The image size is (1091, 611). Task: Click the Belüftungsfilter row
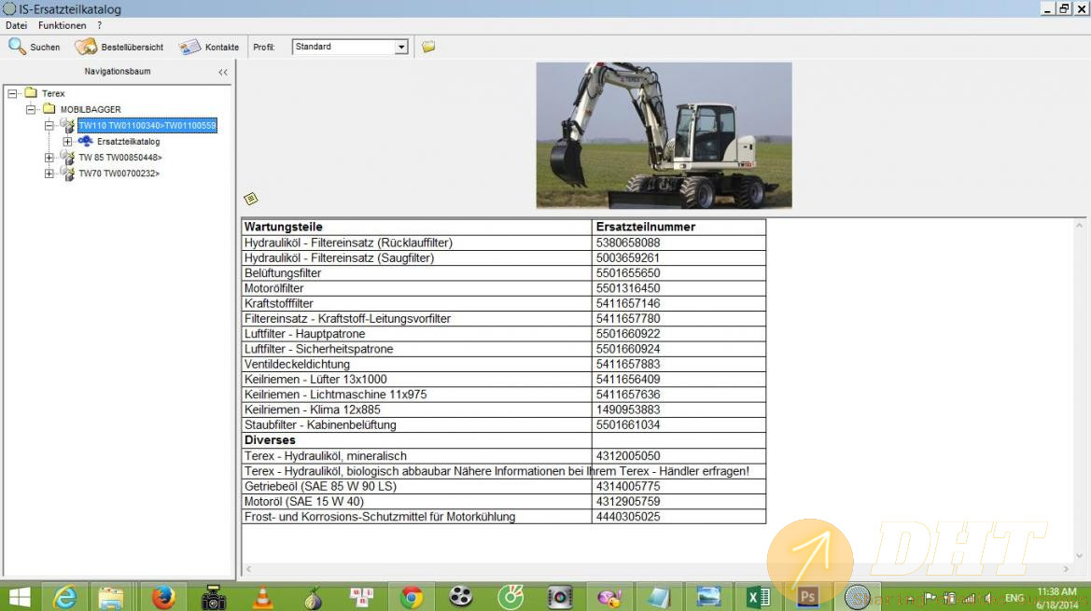pos(504,273)
